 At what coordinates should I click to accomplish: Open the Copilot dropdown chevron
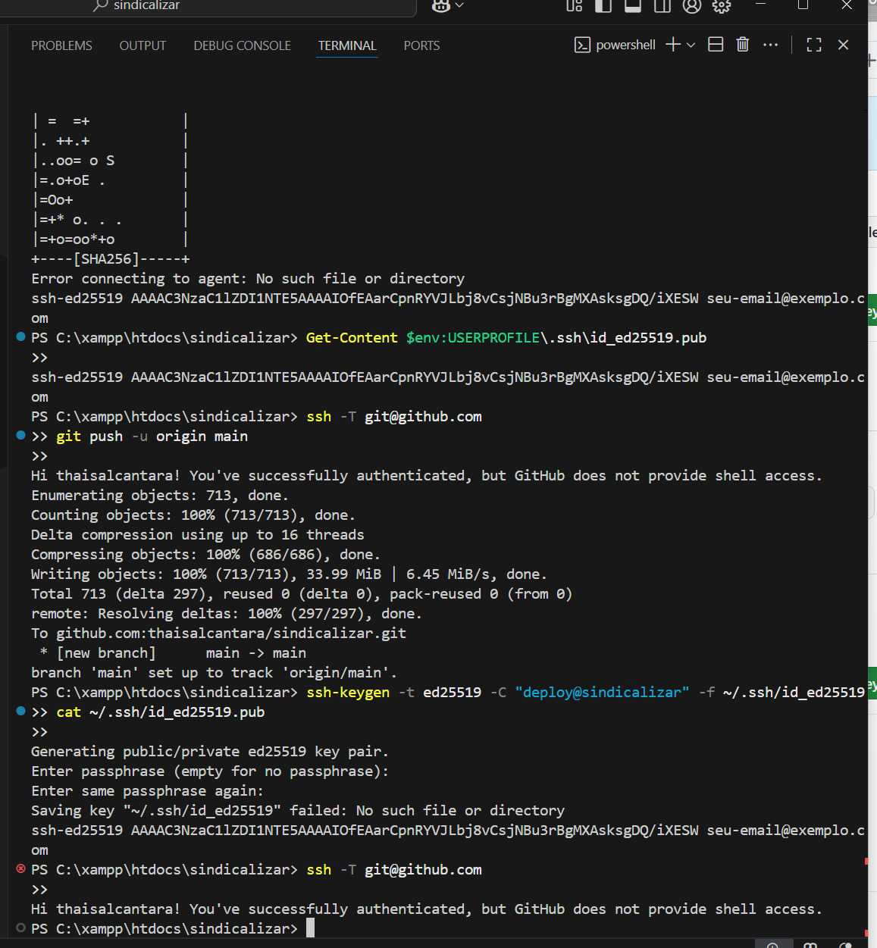coord(459,6)
